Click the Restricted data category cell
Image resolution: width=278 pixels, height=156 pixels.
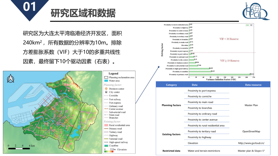tap(171, 151)
